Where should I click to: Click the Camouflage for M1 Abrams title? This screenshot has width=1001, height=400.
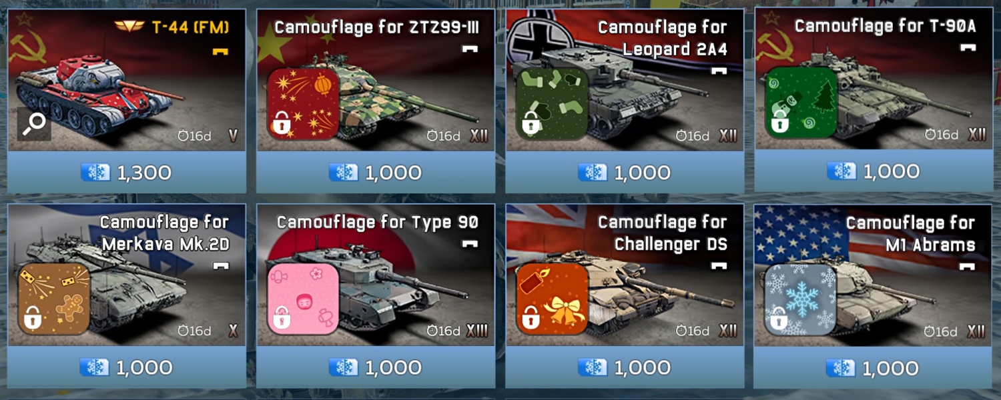910,233
